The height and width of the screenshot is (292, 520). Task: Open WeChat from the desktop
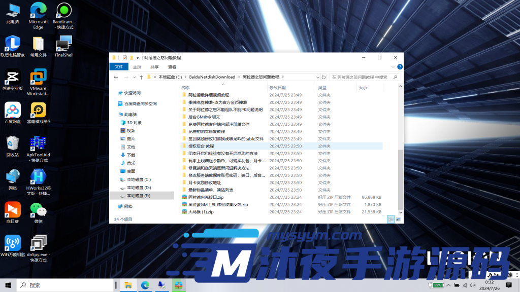(38, 209)
